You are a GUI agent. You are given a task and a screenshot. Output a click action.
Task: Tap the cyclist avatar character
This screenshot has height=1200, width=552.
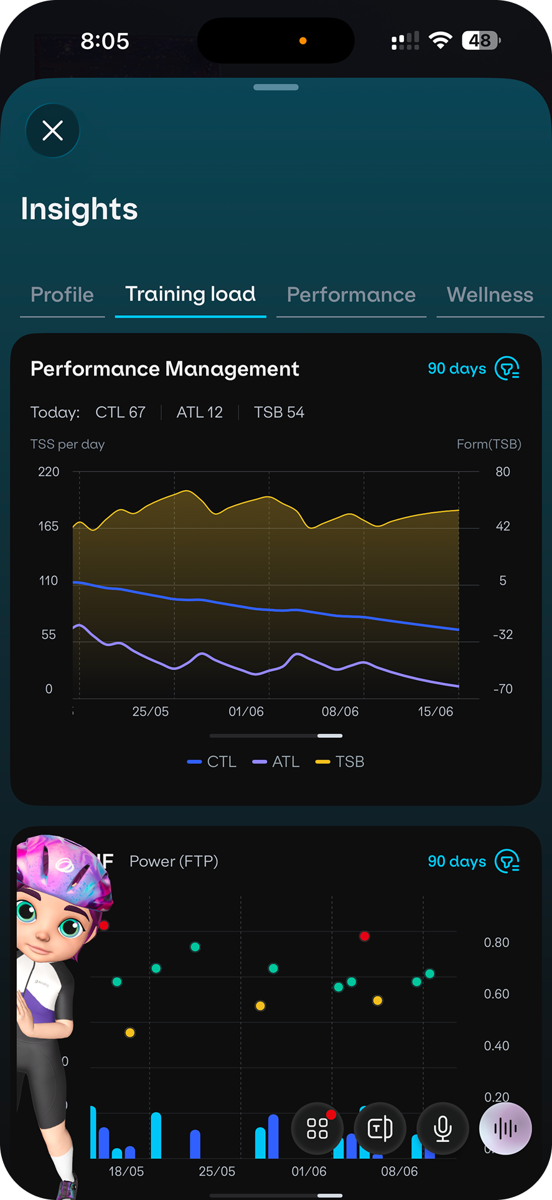(x=55, y=1009)
